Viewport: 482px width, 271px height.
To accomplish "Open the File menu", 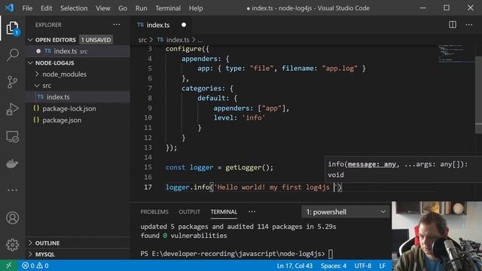I will (27, 8).
